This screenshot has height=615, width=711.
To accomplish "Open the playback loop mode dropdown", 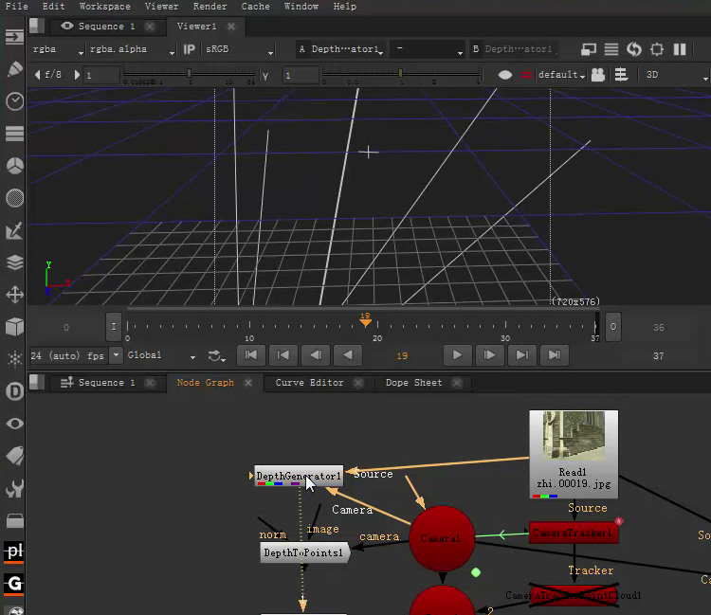I will (x=217, y=355).
